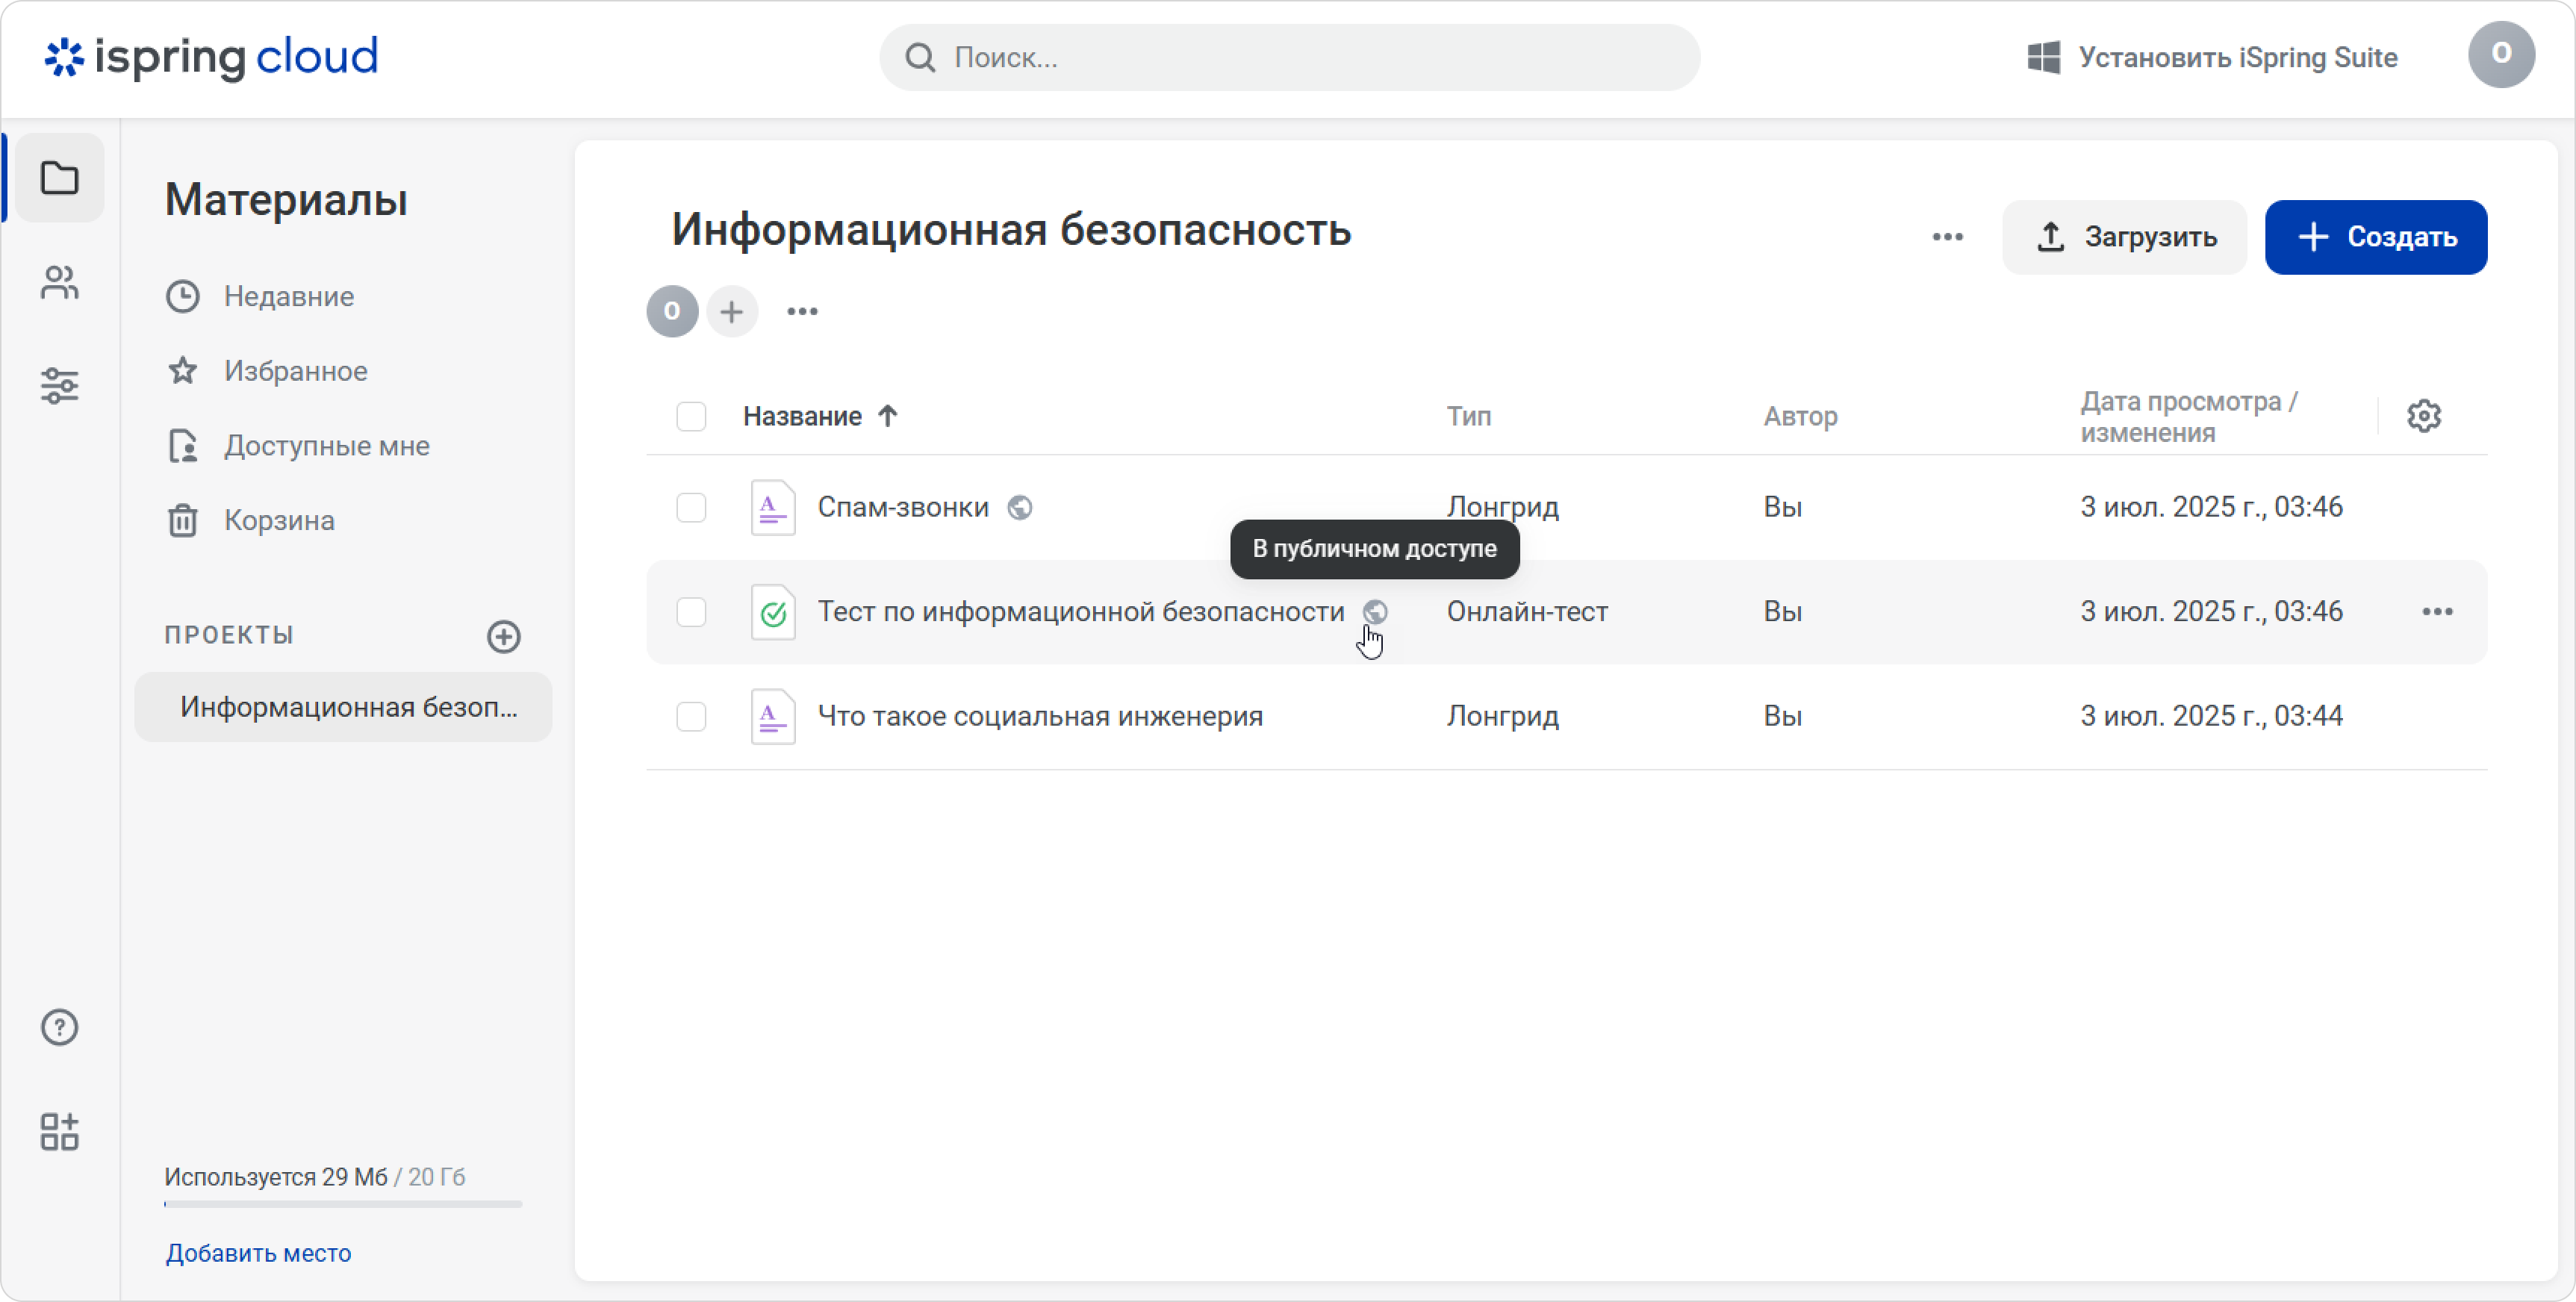Click the online test file icon
The width and height of the screenshot is (2576, 1302).
pyautogui.click(x=773, y=612)
